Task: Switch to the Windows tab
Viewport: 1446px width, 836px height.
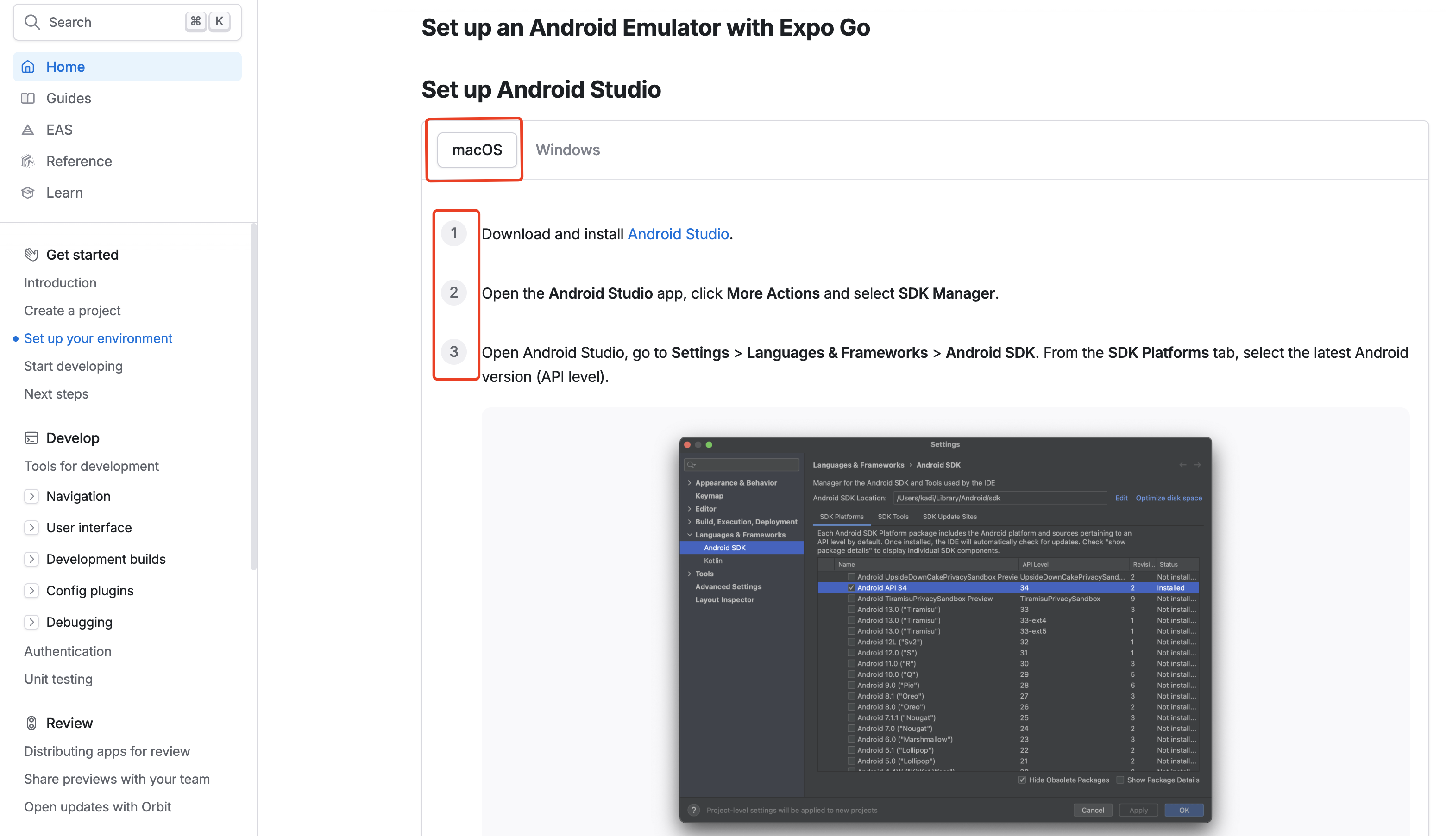Action: click(x=567, y=150)
